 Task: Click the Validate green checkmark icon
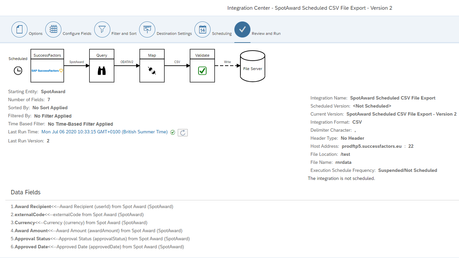click(202, 71)
